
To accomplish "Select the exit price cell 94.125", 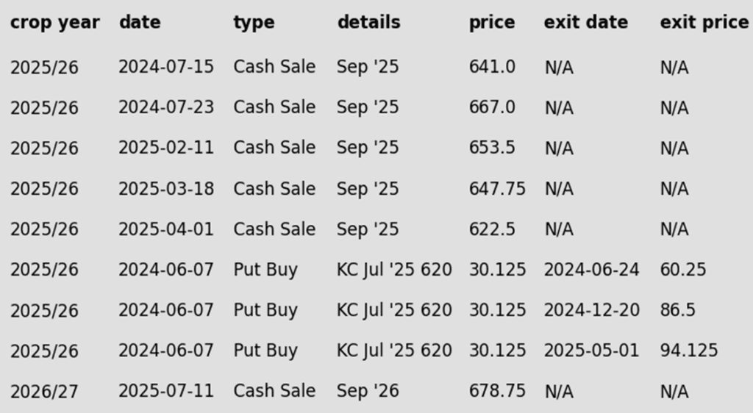I will tap(688, 351).
